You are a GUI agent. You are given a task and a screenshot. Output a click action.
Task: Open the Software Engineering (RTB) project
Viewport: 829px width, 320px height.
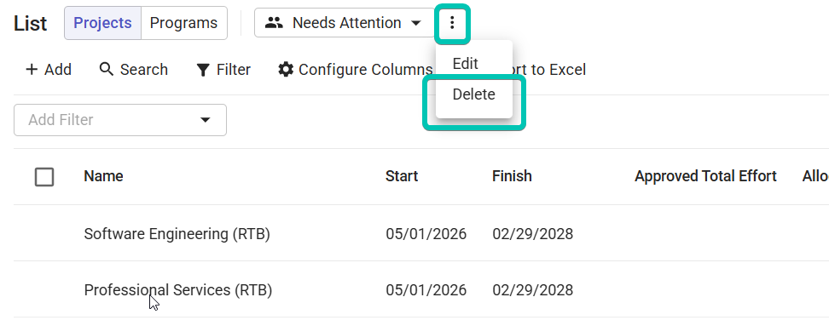pyautogui.click(x=177, y=233)
